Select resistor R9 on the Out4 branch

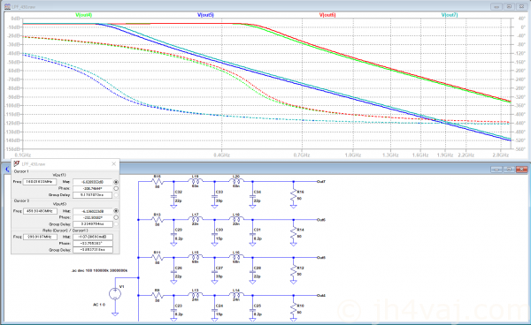[158, 295]
